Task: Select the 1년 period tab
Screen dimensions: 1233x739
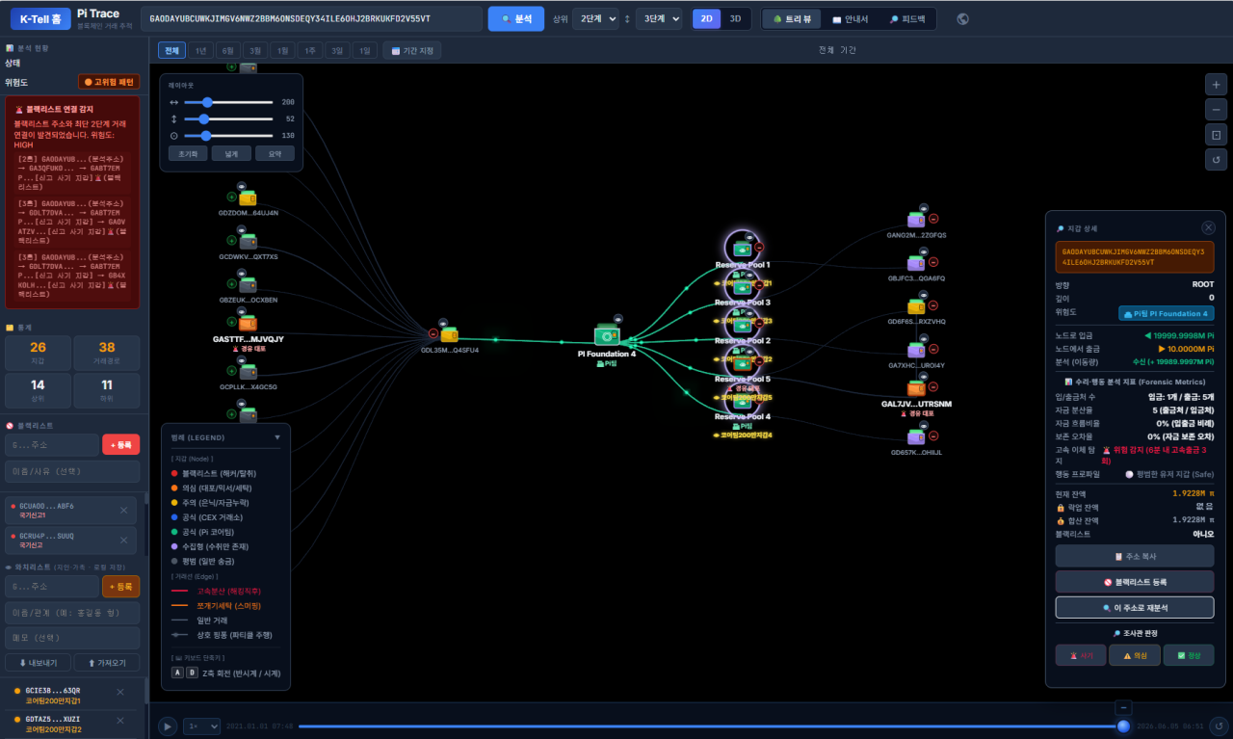Action: point(201,50)
